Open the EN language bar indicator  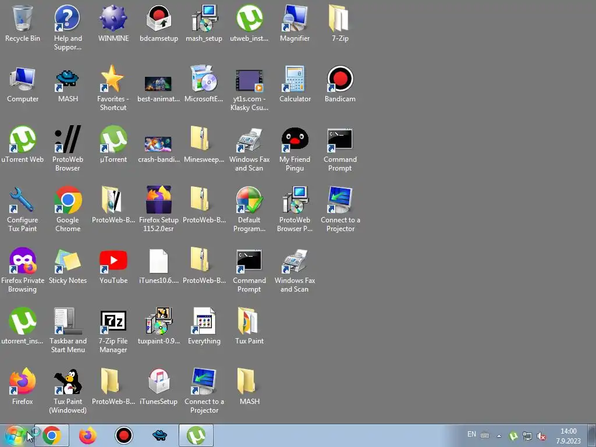click(x=471, y=434)
